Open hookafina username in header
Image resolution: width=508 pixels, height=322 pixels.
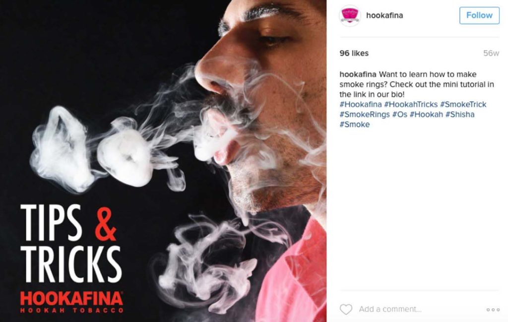(384, 15)
